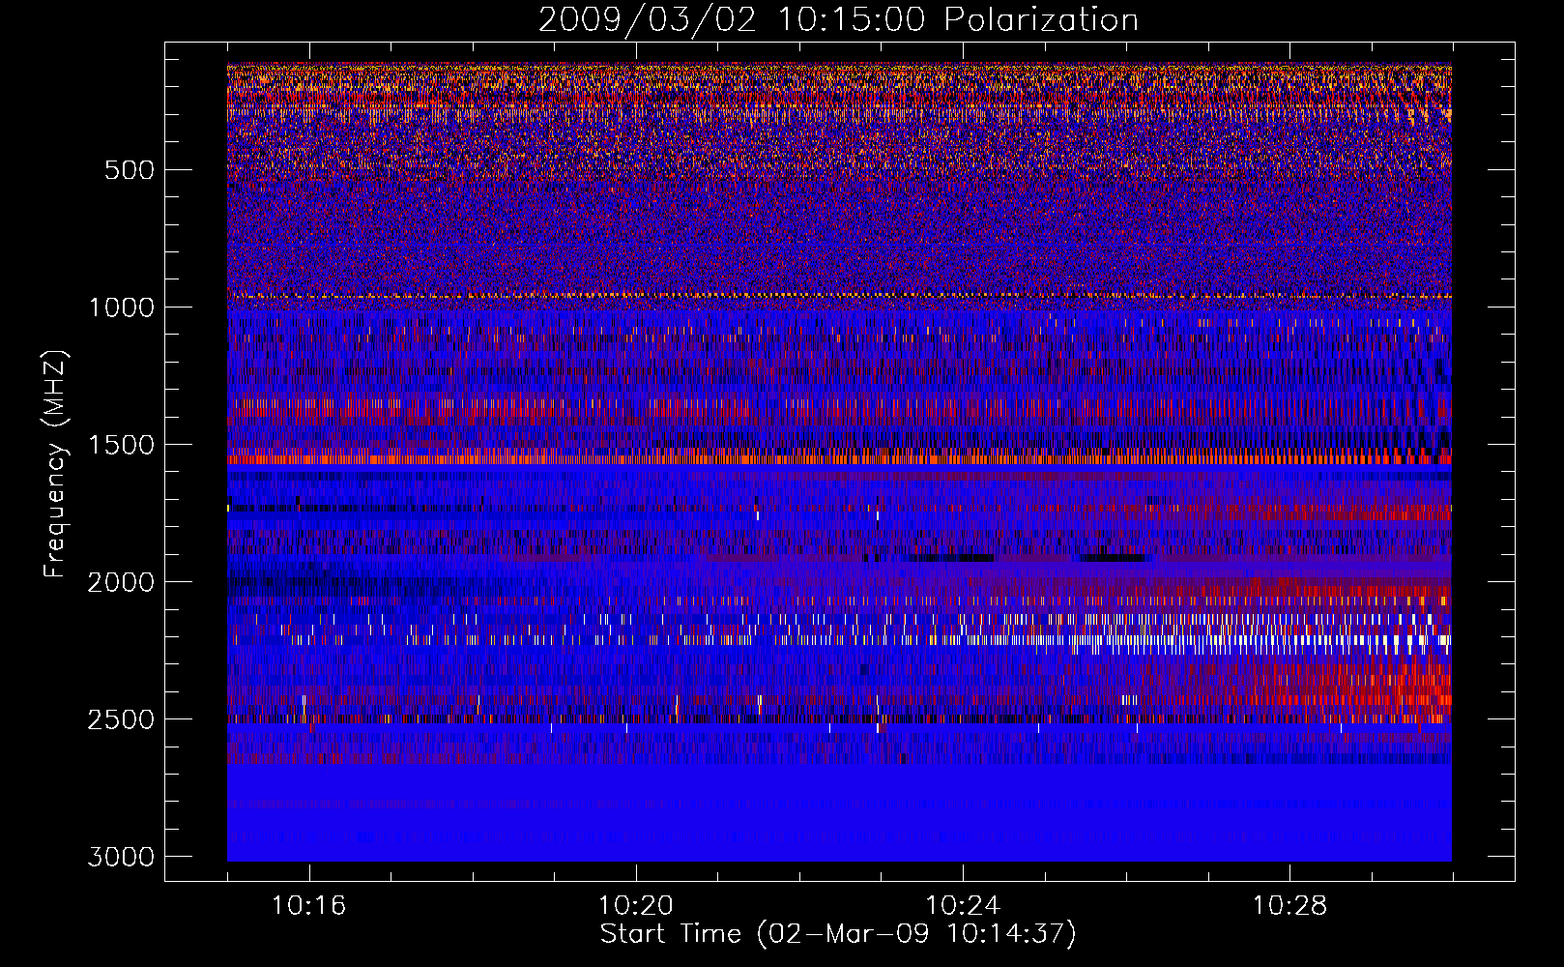Screen dimensions: 1564x967
Task: Click the thin orange line near 960 MHz
Action: click(x=839, y=296)
